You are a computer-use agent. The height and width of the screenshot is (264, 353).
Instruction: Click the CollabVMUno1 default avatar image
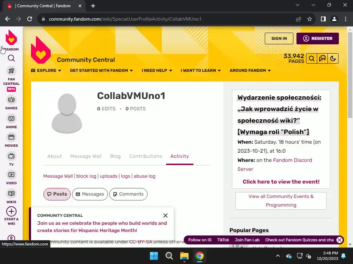click(x=67, y=113)
